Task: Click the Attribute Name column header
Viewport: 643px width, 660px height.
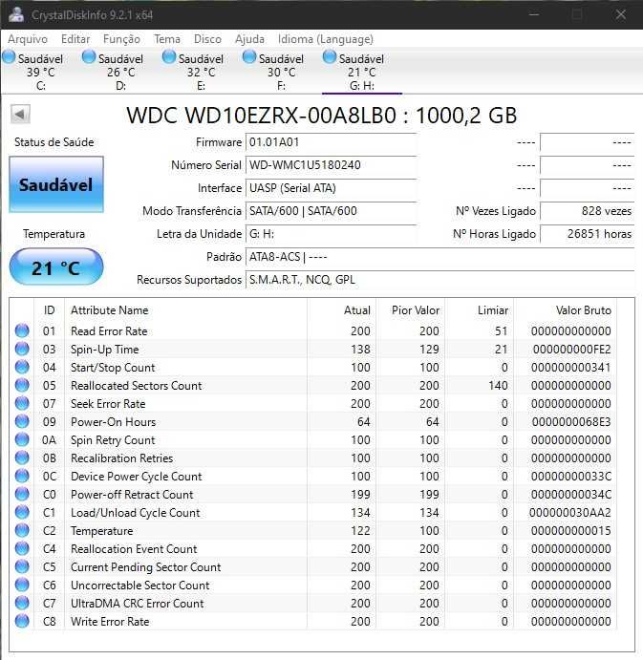Action: click(185, 310)
